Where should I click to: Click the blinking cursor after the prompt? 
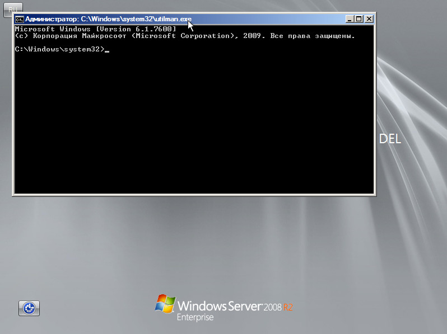(107, 51)
